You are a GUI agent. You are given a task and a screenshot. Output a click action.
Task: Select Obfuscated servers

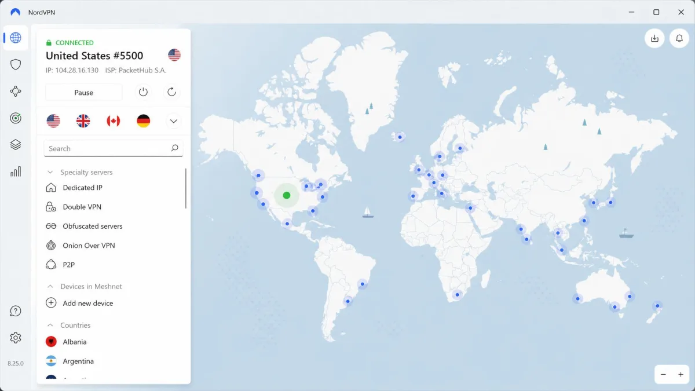93,226
